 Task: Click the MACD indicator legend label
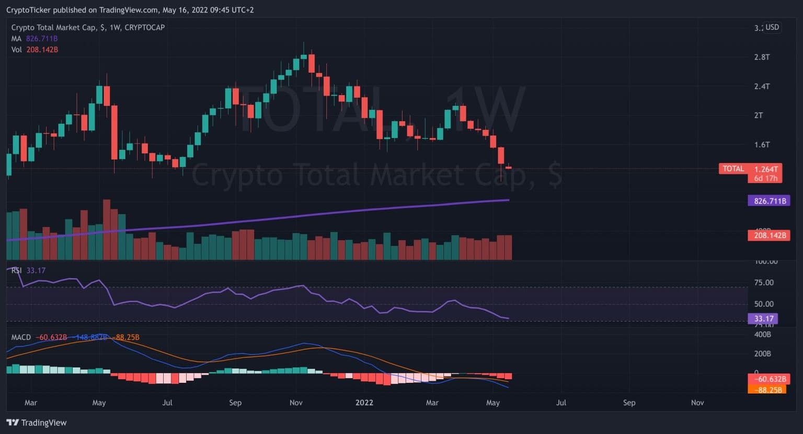click(x=21, y=337)
